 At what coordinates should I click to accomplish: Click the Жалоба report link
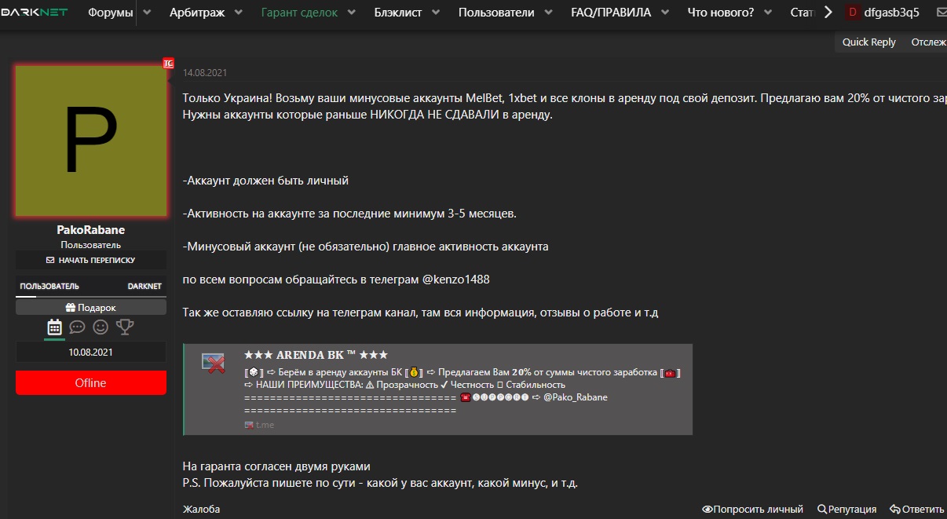(x=202, y=509)
